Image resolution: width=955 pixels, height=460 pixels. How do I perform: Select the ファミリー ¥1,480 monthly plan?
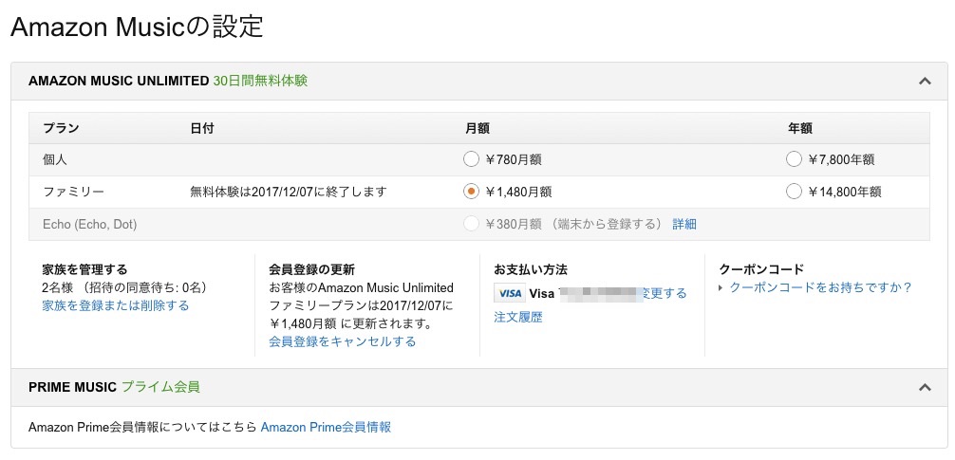(x=471, y=193)
